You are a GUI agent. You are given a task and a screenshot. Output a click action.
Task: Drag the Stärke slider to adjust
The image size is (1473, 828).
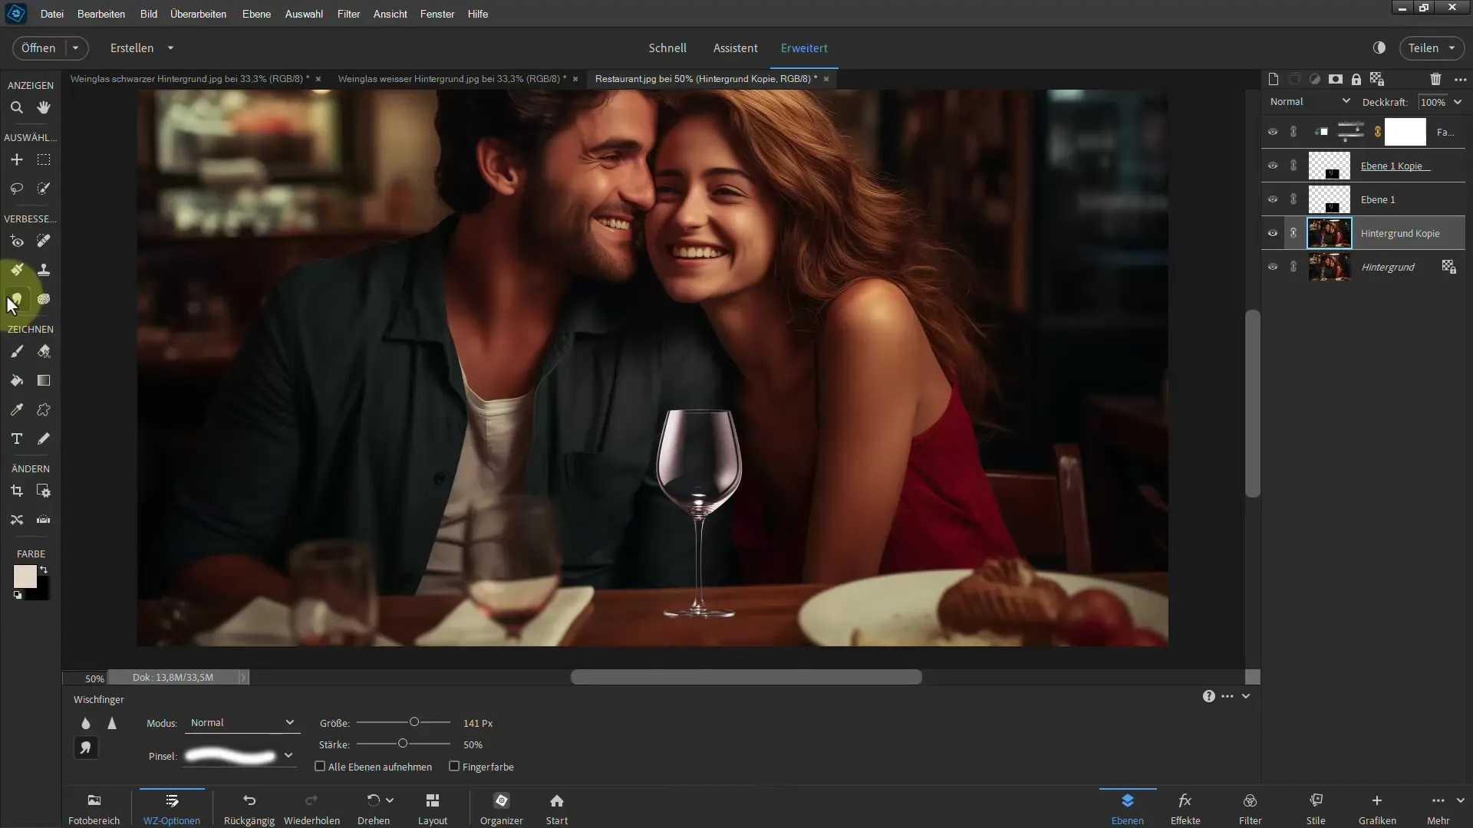pyautogui.click(x=403, y=743)
